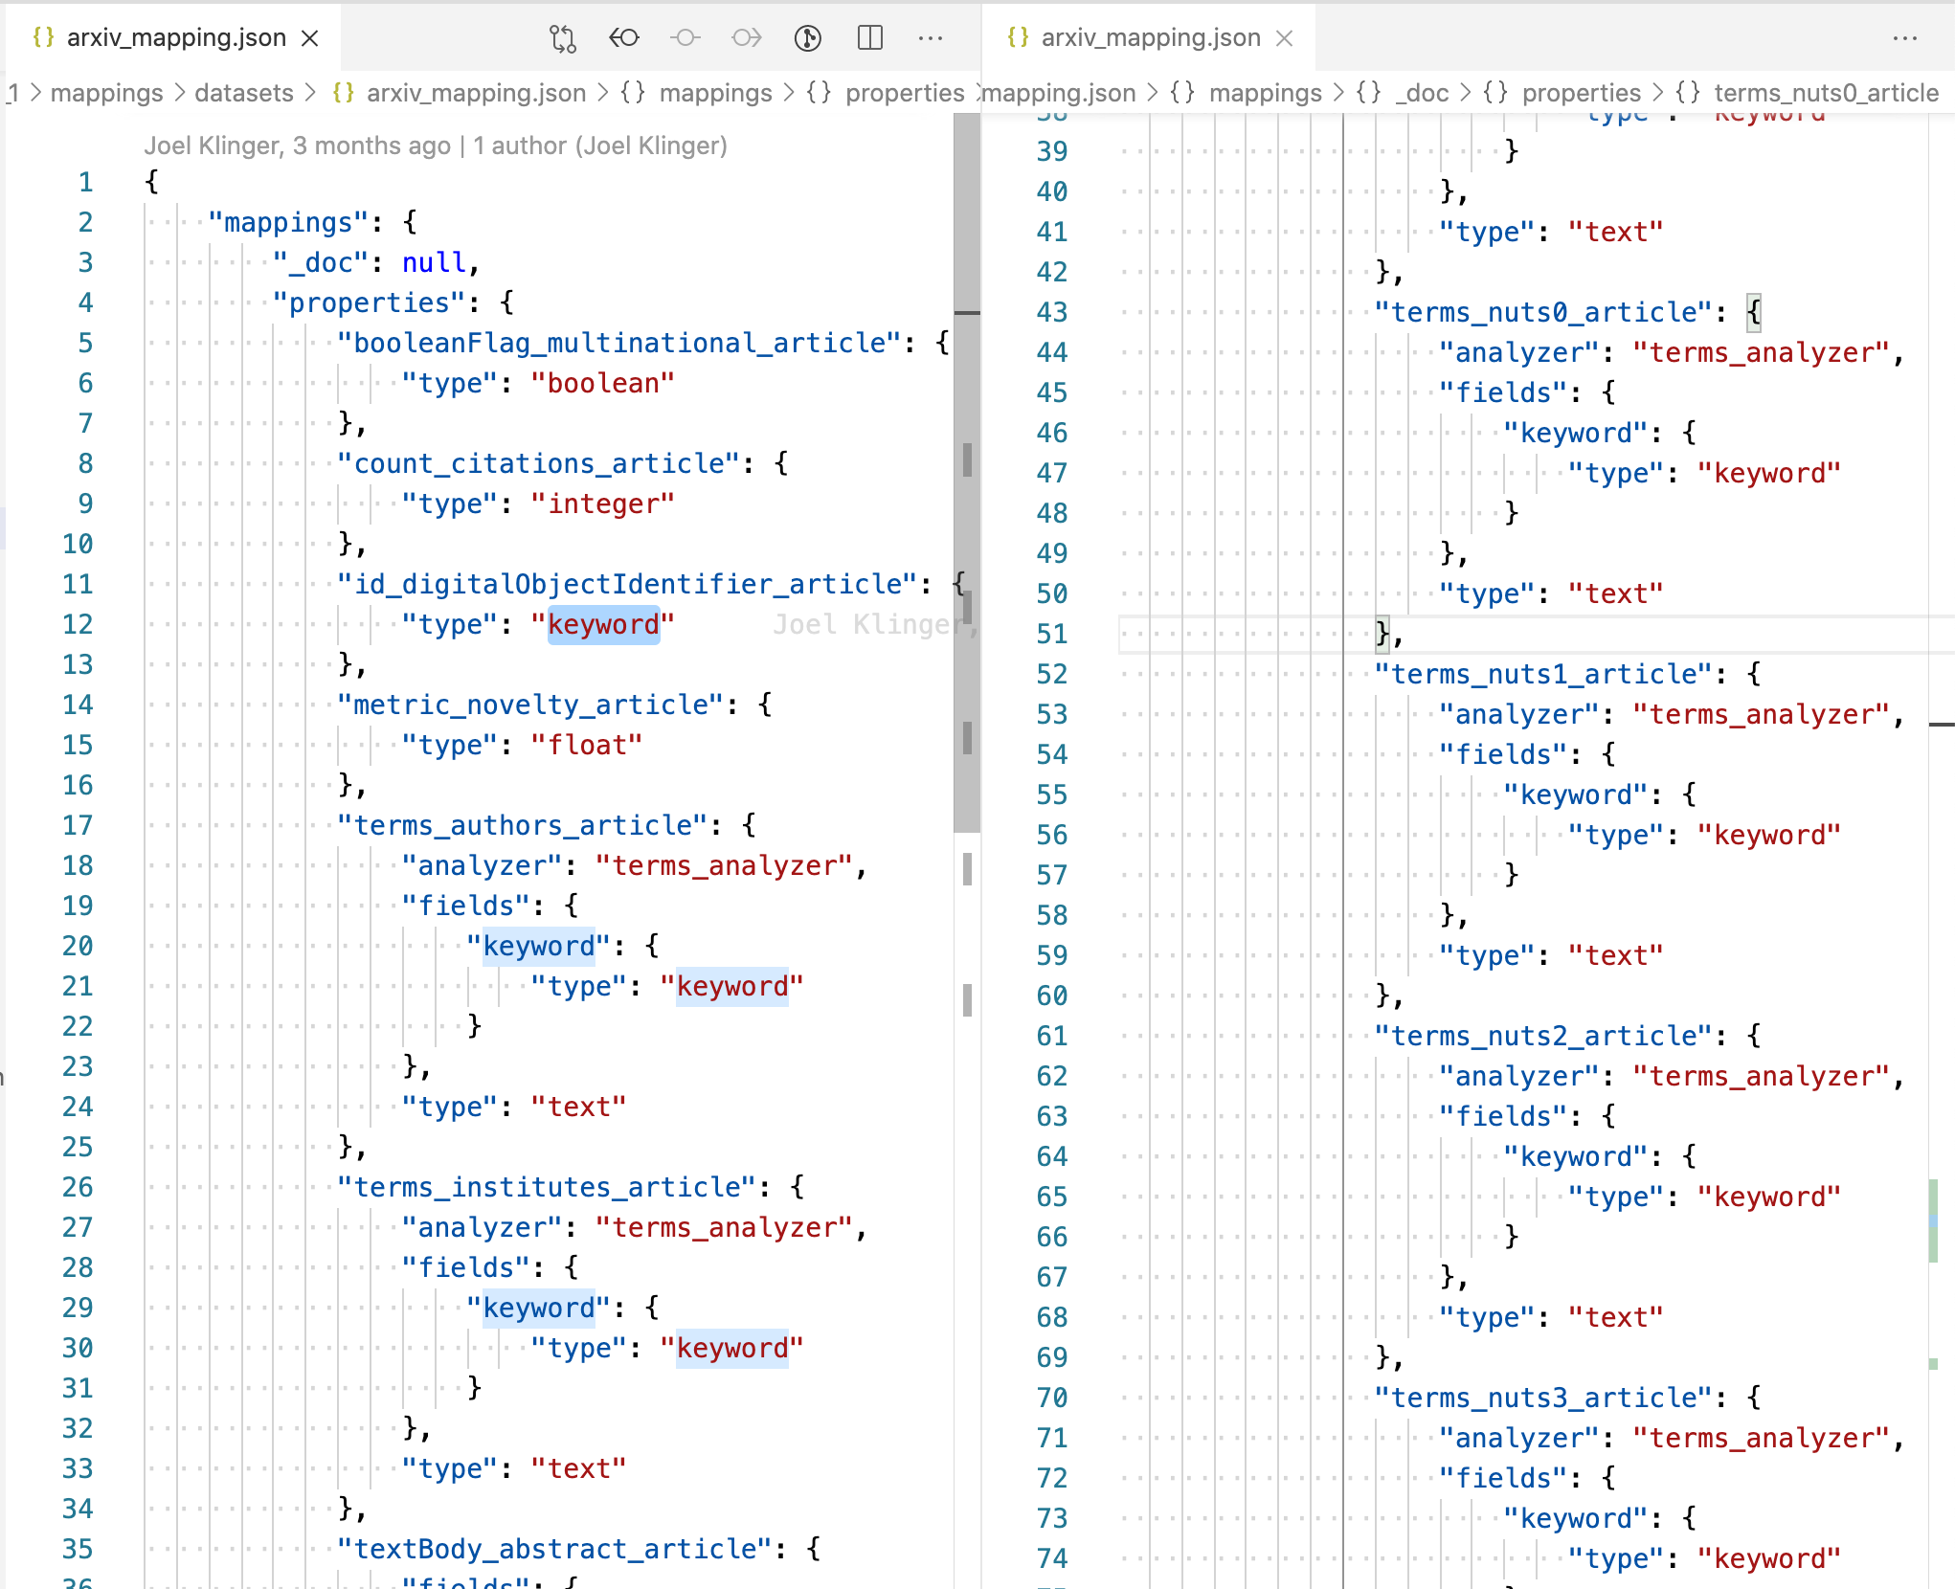
Task: Open more actions via the right editor ellipsis
Action: pos(1905,38)
